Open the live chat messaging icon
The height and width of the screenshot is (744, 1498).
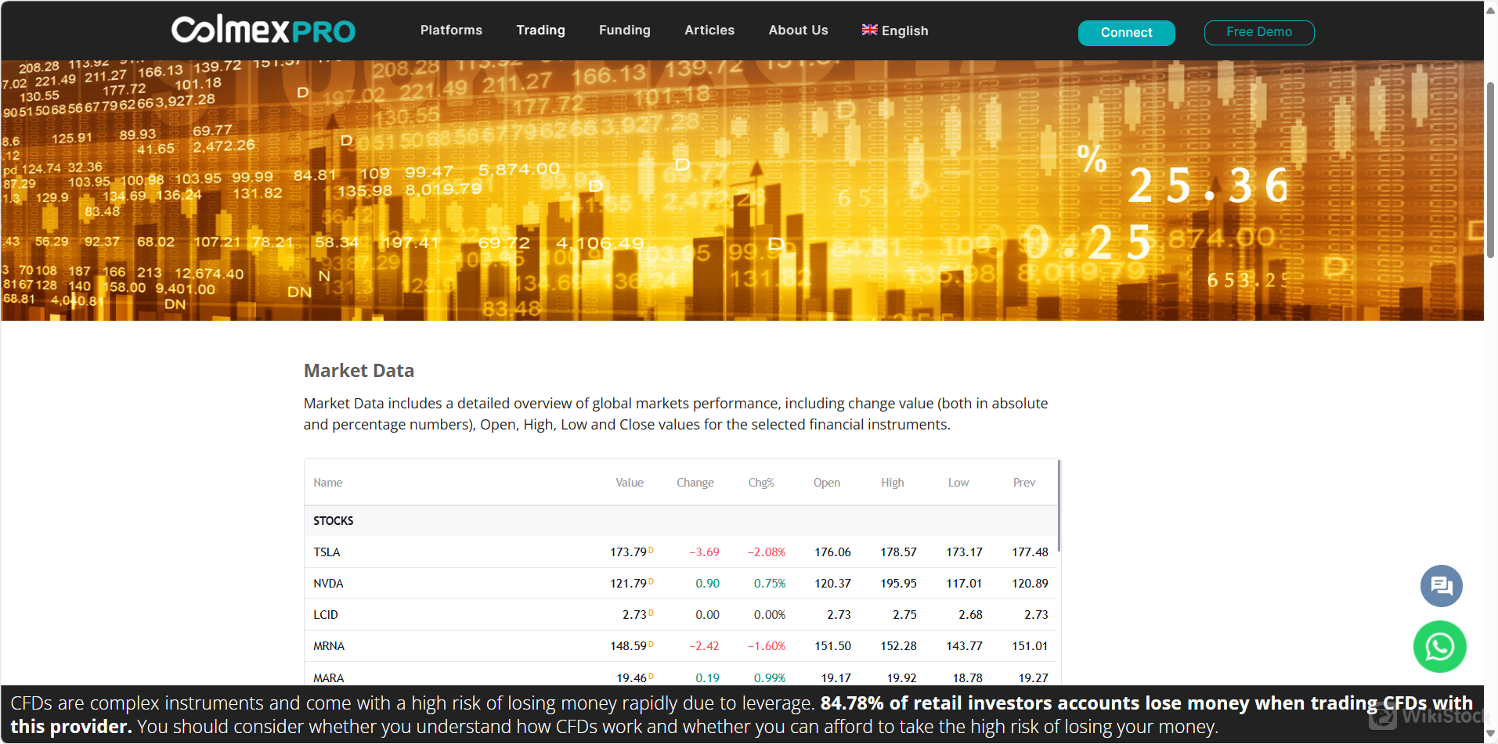[x=1440, y=585]
